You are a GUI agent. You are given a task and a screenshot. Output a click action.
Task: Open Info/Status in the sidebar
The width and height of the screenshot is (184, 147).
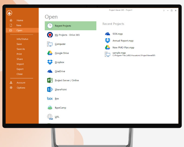coord(22,39)
